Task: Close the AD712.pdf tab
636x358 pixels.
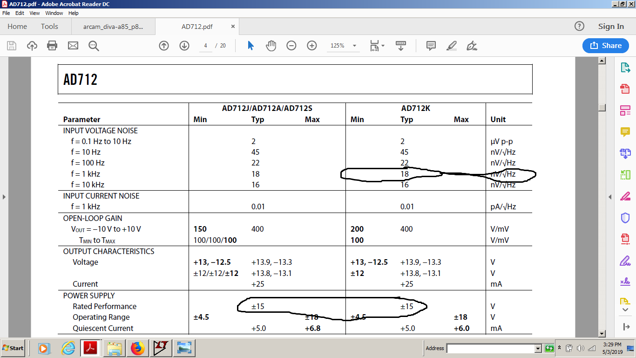Action: [x=233, y=27]
